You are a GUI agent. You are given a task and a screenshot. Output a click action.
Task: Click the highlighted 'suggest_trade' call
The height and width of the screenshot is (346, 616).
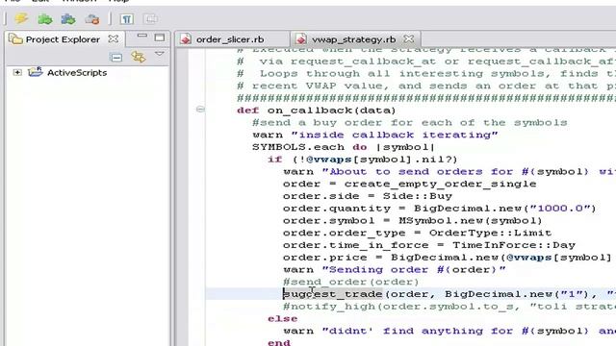[333, 294]
